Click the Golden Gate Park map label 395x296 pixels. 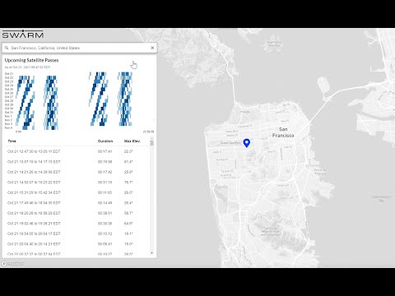point(230,143)
